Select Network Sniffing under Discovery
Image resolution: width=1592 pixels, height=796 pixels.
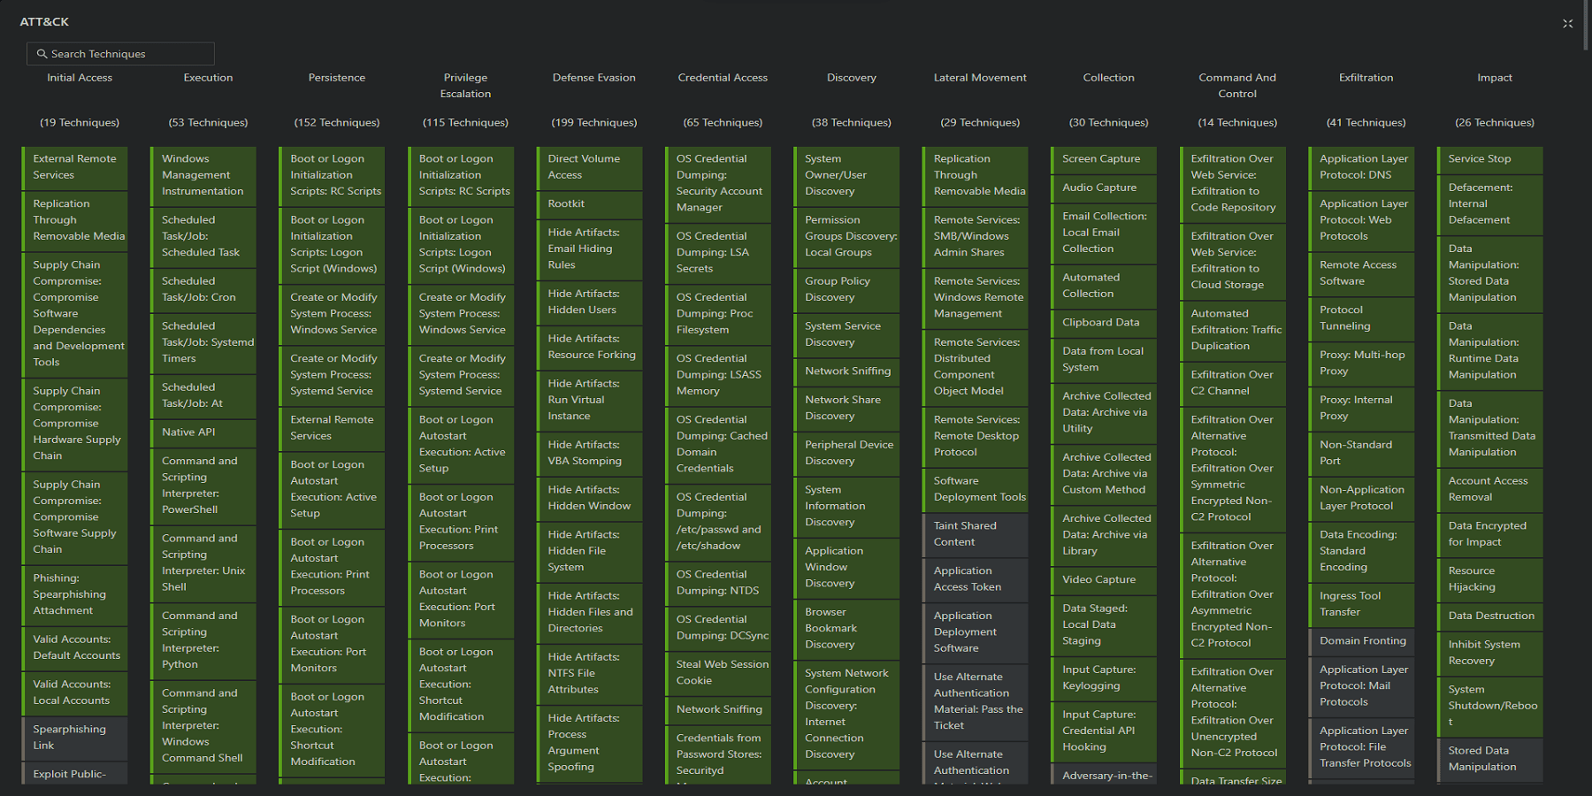click(846, 371)
